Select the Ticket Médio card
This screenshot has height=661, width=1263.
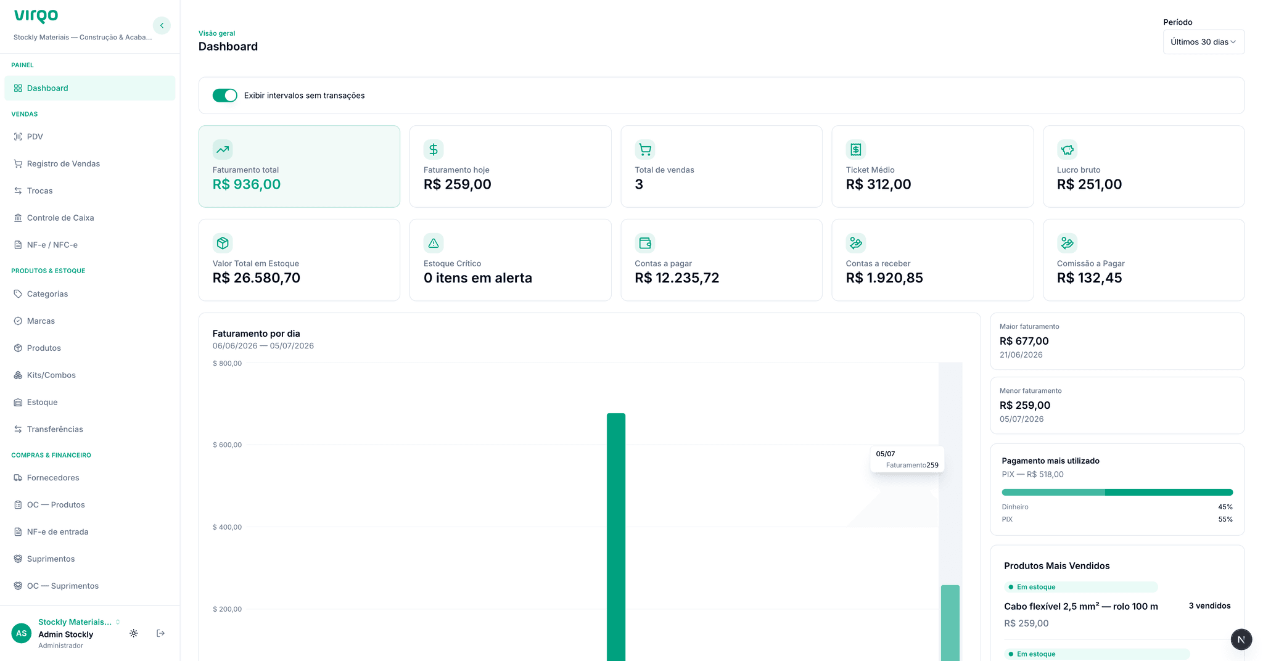coord(932,166)
